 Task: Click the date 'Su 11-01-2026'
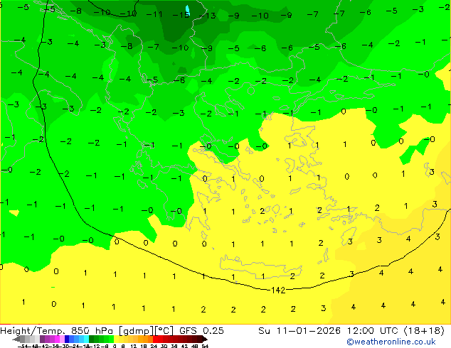pyautogui.click(x=299, y=331)
